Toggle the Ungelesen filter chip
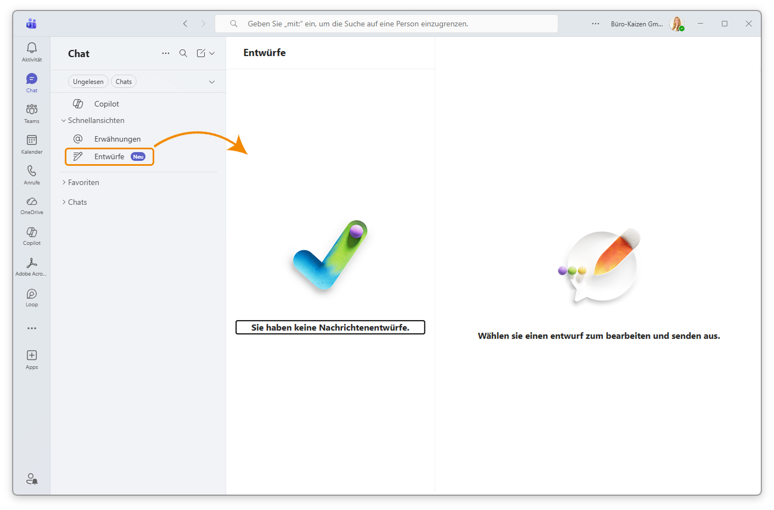This screenshot has height=510, width=774. pyautogui.click(x=88, y=82)
